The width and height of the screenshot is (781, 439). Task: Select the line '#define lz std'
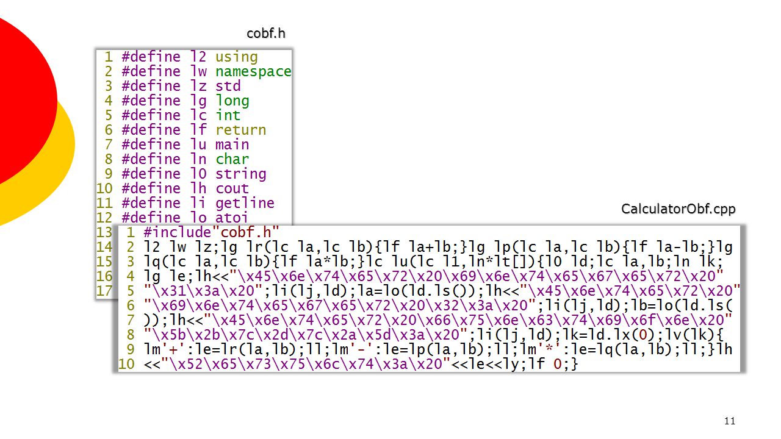pyautogui.click(x=181, y=86)
